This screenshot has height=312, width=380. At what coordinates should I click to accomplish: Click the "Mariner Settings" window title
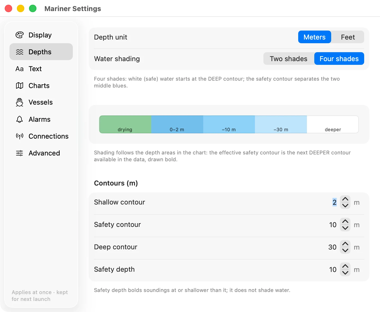(73, 9)
